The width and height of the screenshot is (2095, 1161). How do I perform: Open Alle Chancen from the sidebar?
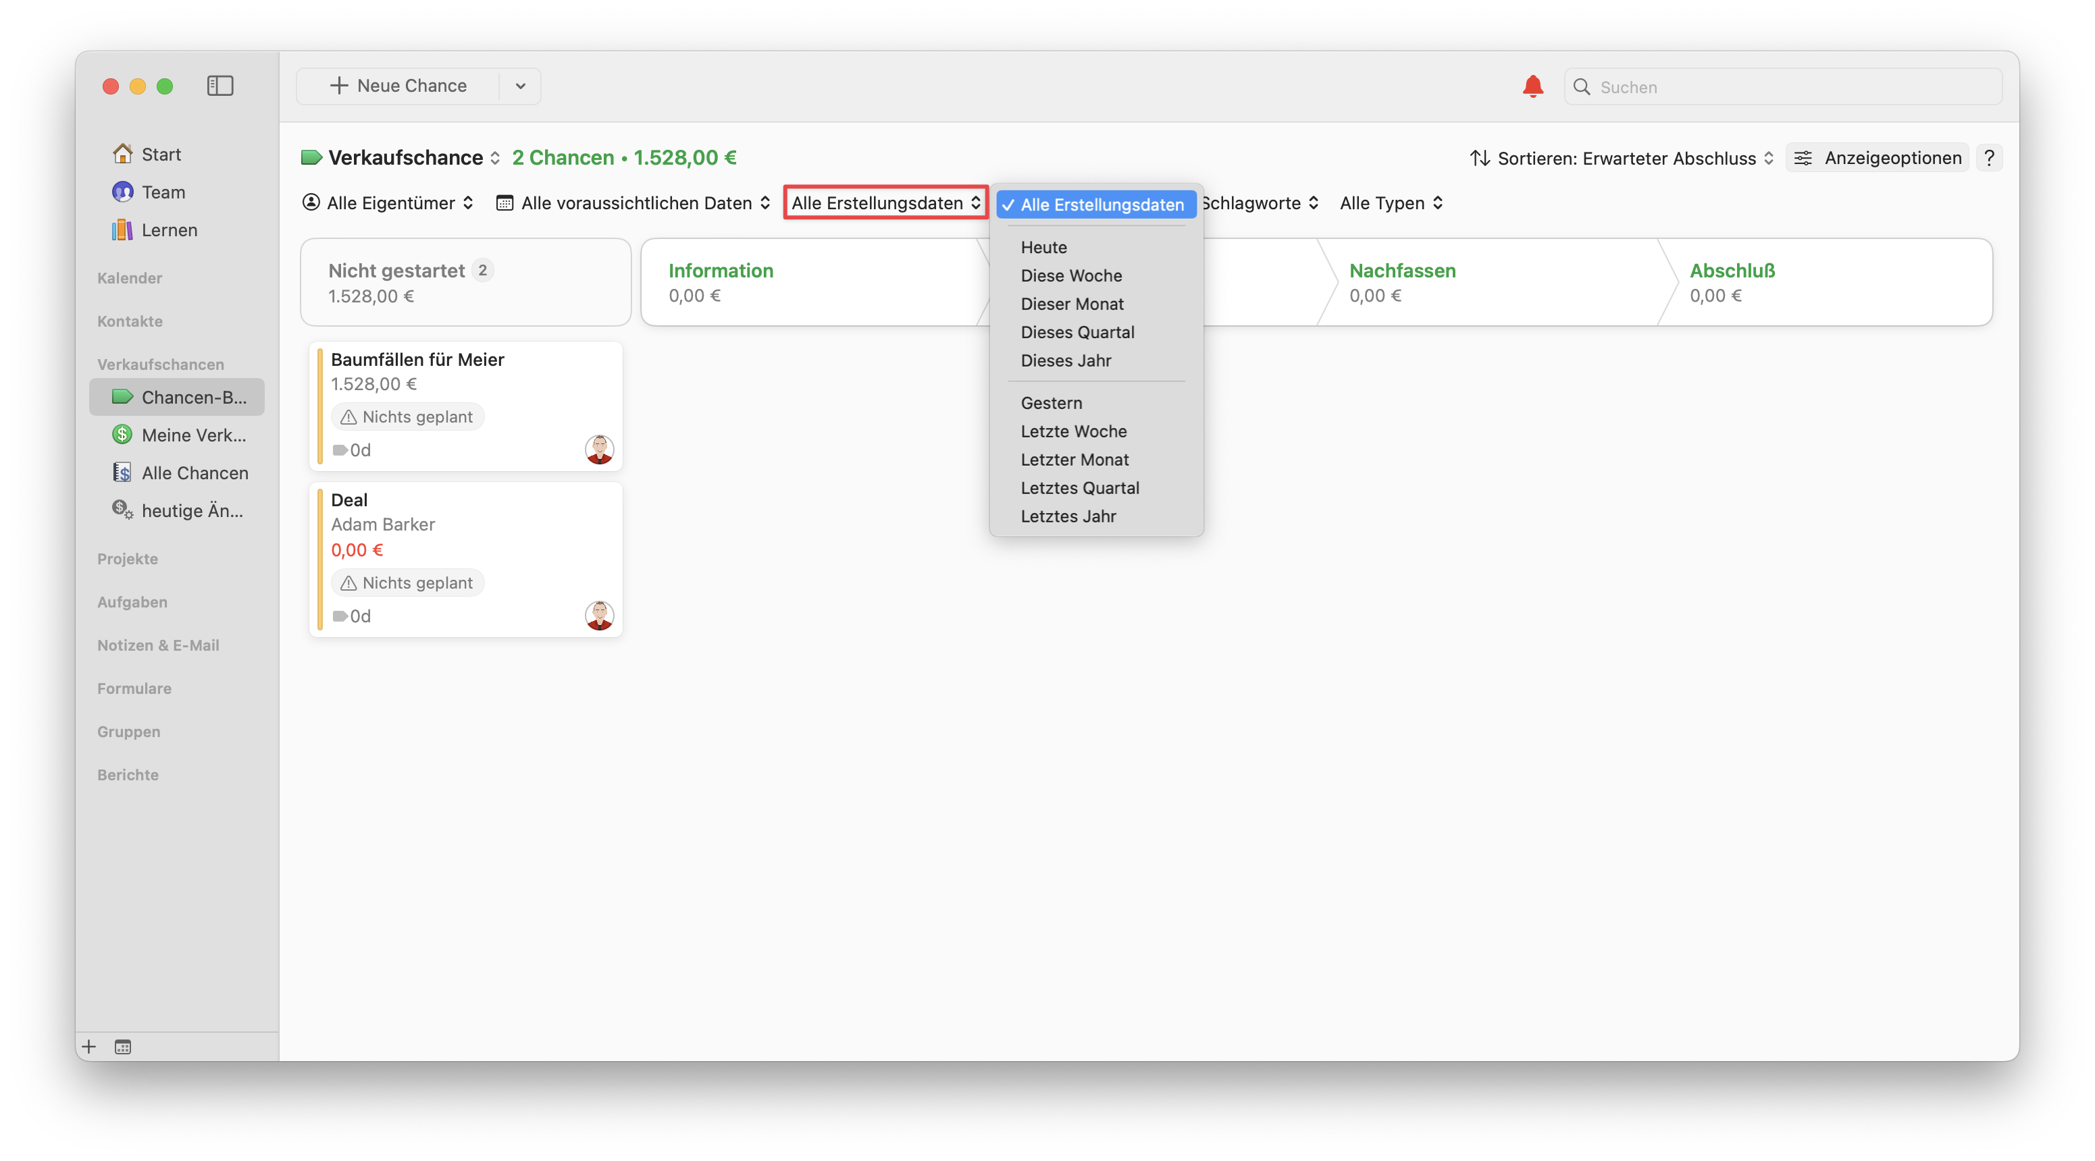click(x=195, y=473)
